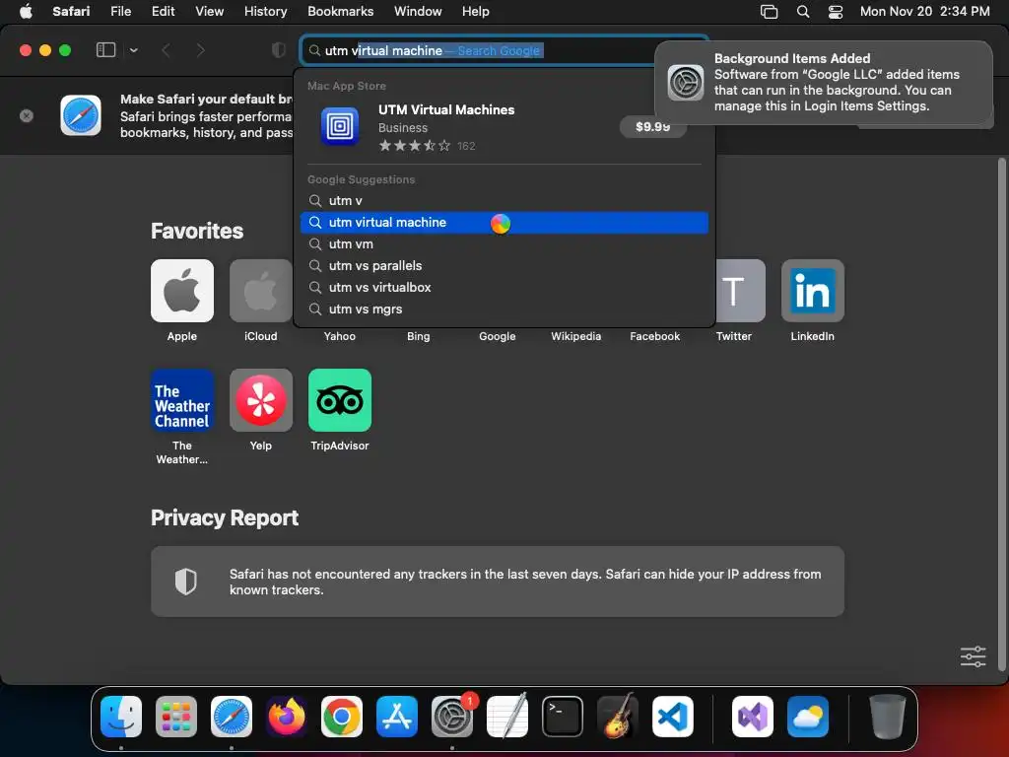
Task: Open the App Store from the Dock
Action: (x=396, y=717)
